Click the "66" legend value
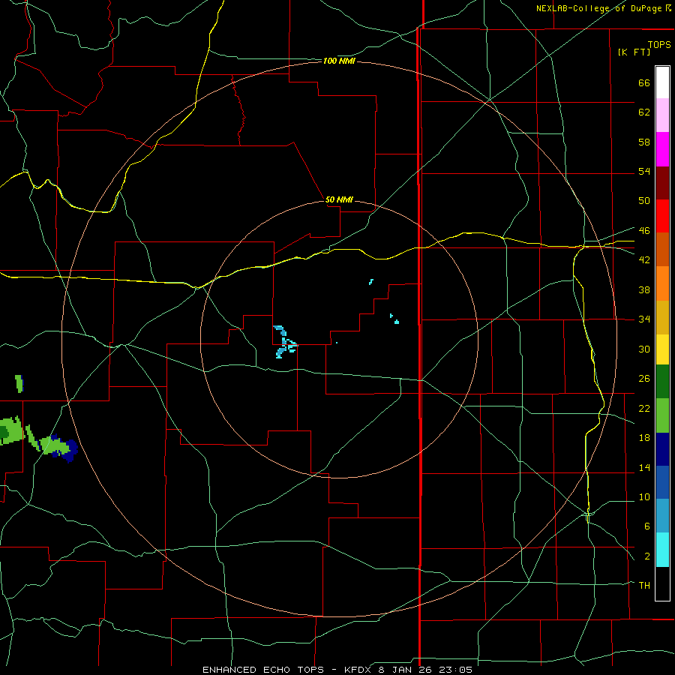675x675 pixels. pos(644,82)
